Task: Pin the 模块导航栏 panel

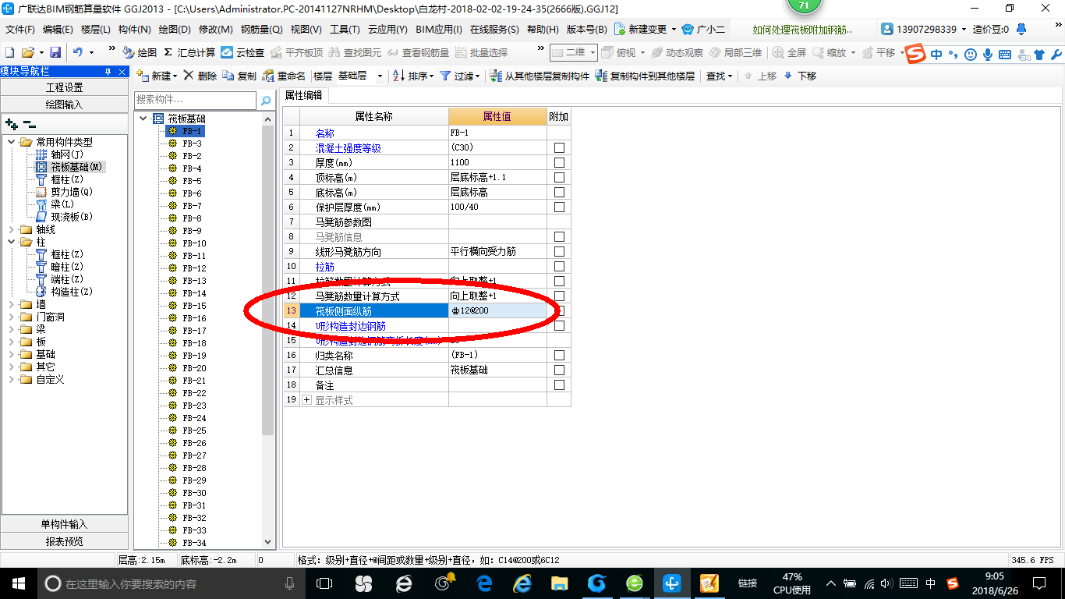Action: pos(108,71)
